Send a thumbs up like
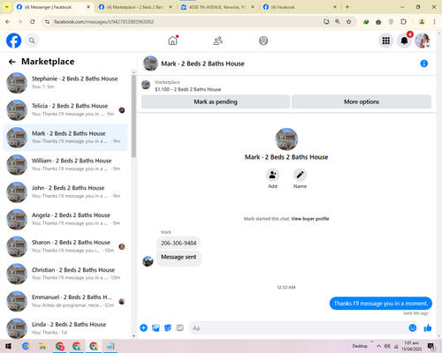This screenshot has height=353, width=442. click(428, 327)
